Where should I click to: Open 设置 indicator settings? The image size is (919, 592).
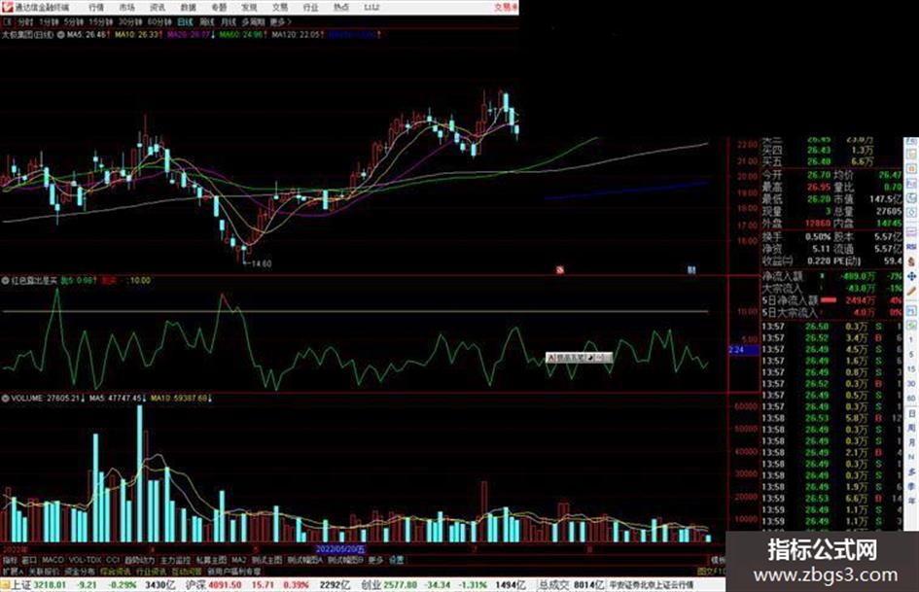(x=396, y=560)
